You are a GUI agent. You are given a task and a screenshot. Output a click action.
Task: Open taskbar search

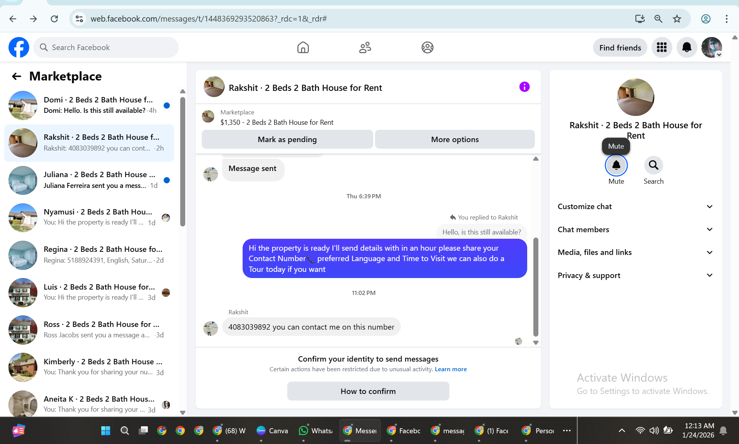(124, 431)
